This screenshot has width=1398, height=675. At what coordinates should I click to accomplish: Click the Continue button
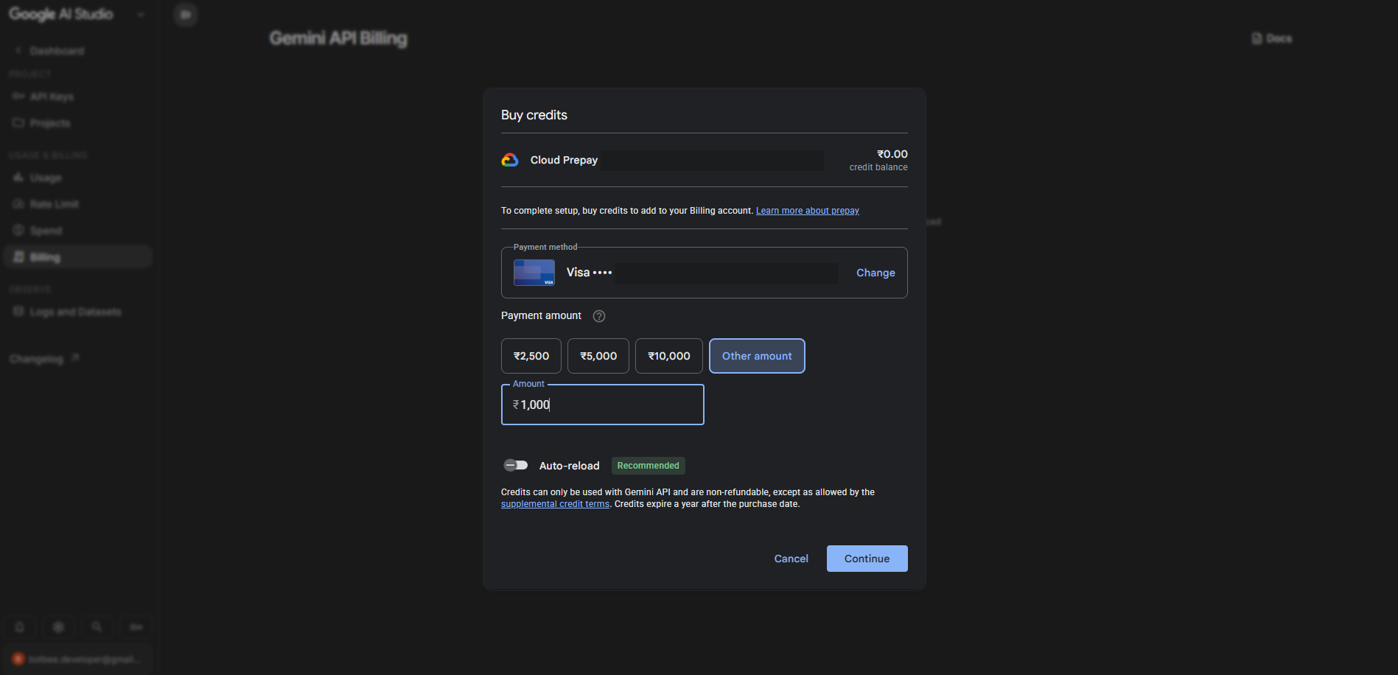point(867,559)
